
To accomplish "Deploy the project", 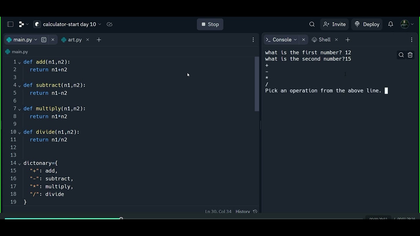I will 367,24.
